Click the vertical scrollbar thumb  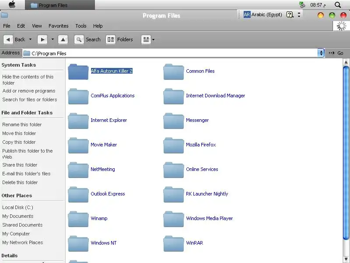click(346, 153)
